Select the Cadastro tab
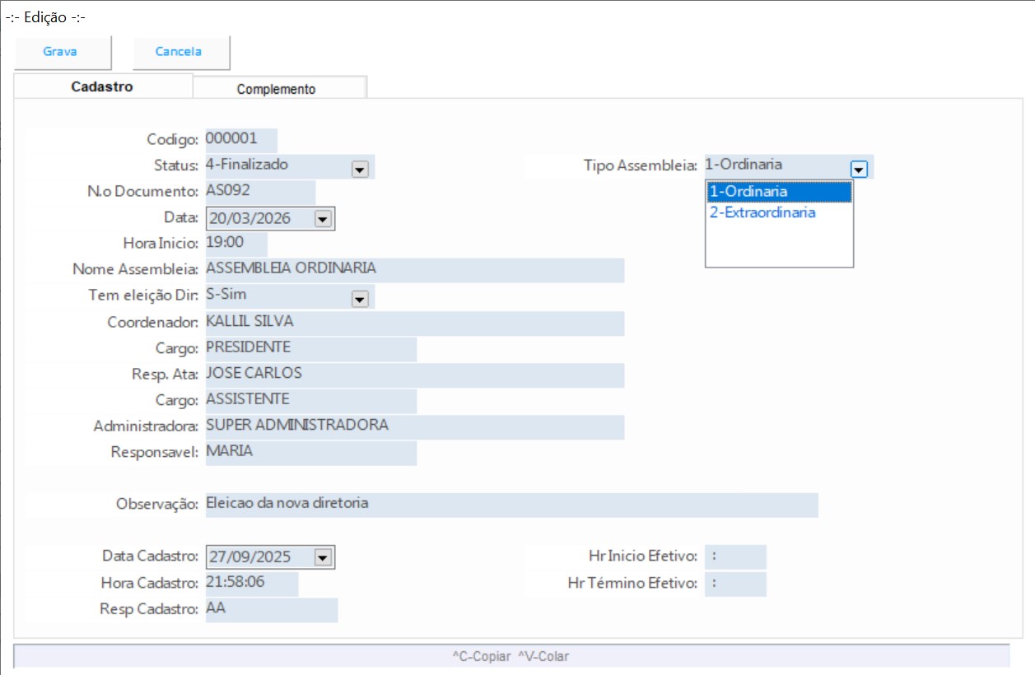Viewport: 1035px width, 675px height. pyautogui.click(x=102, y=86)
